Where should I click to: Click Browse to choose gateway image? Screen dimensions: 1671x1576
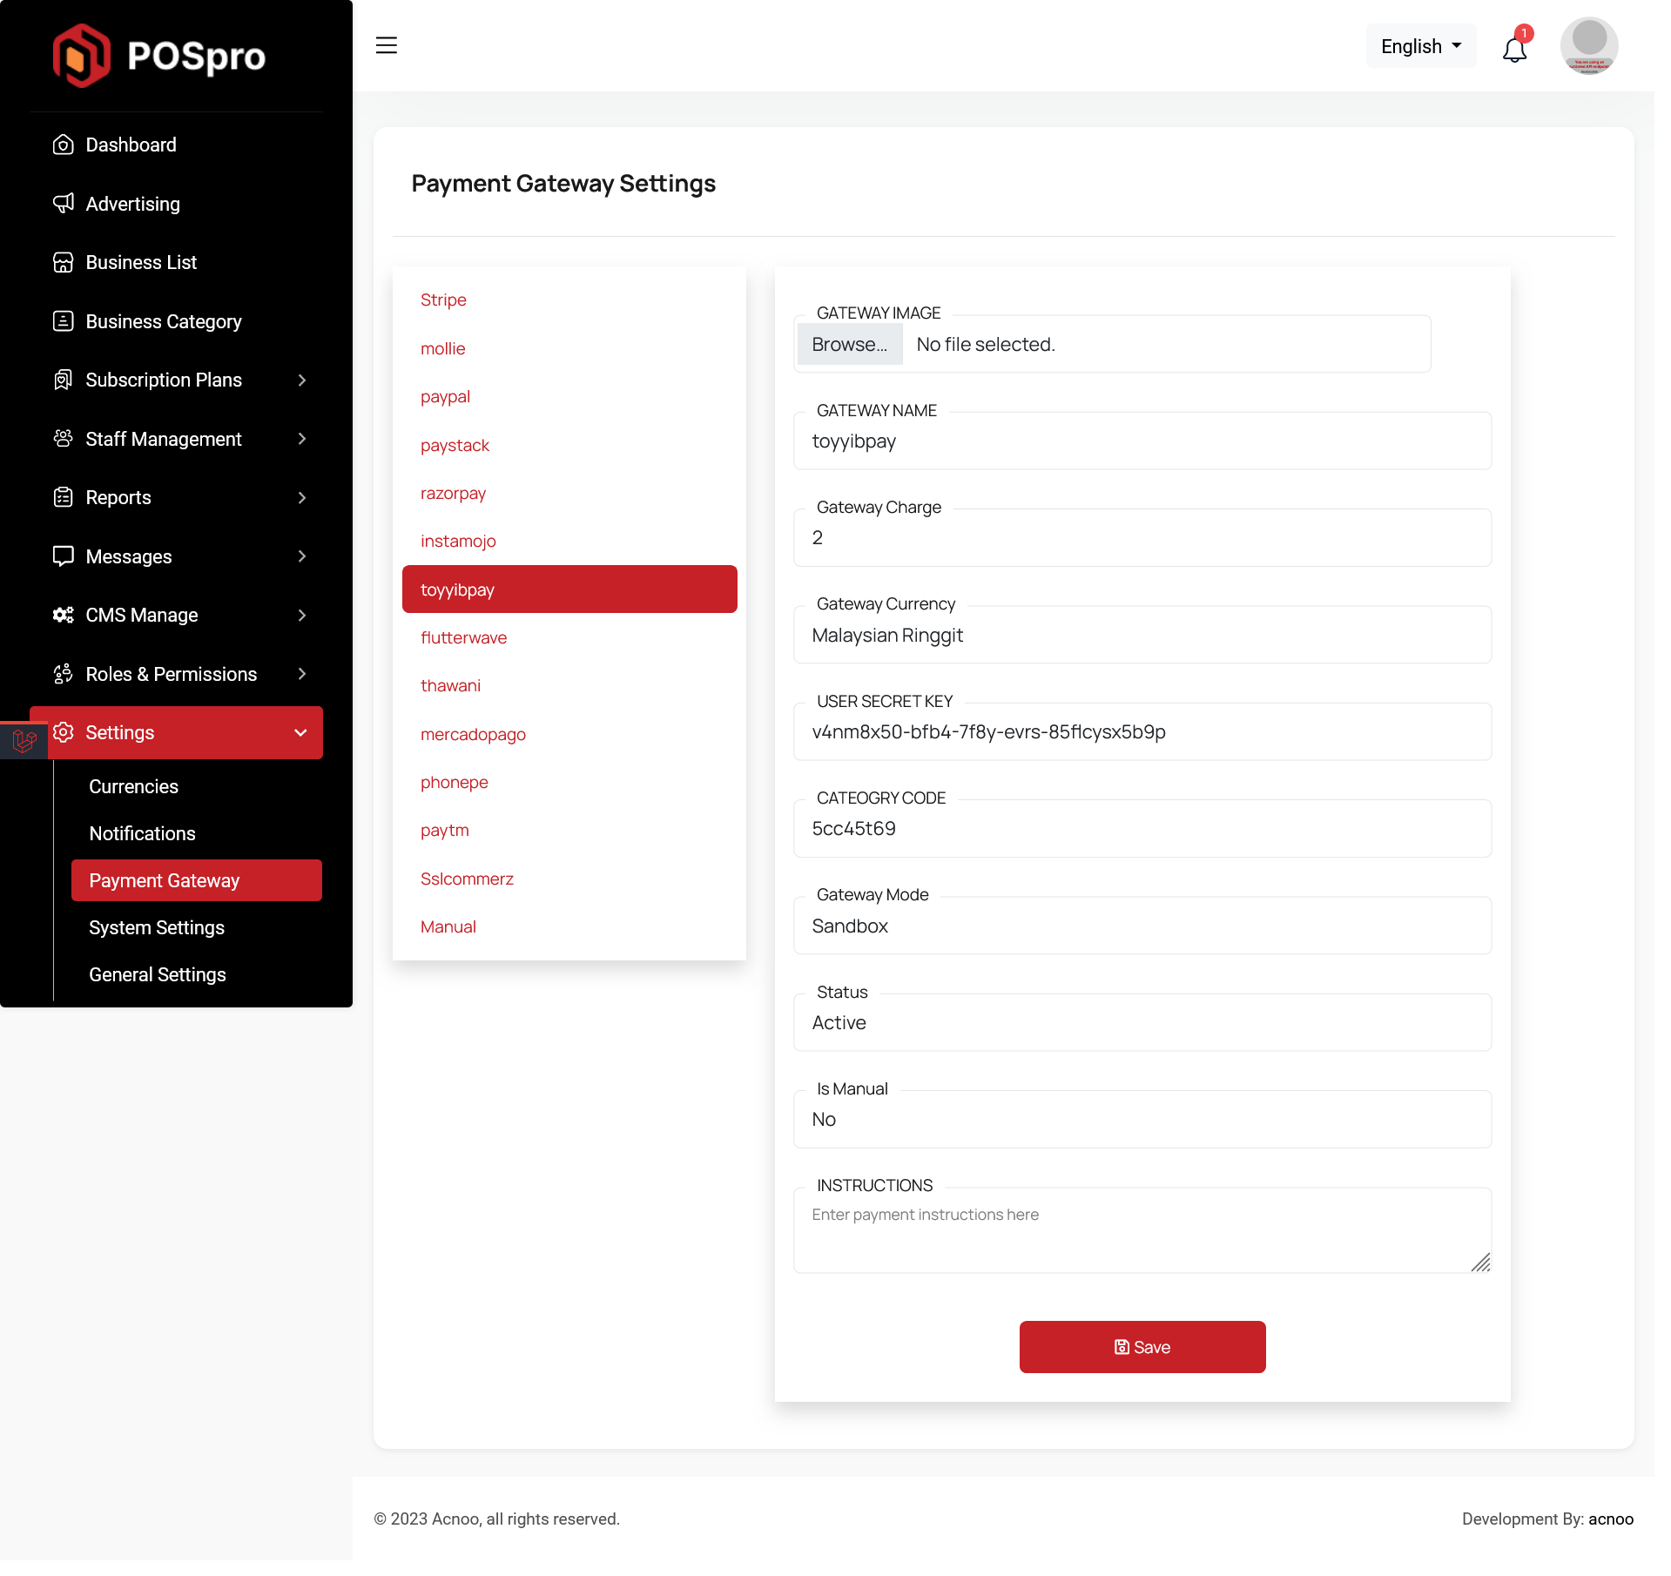849,345
